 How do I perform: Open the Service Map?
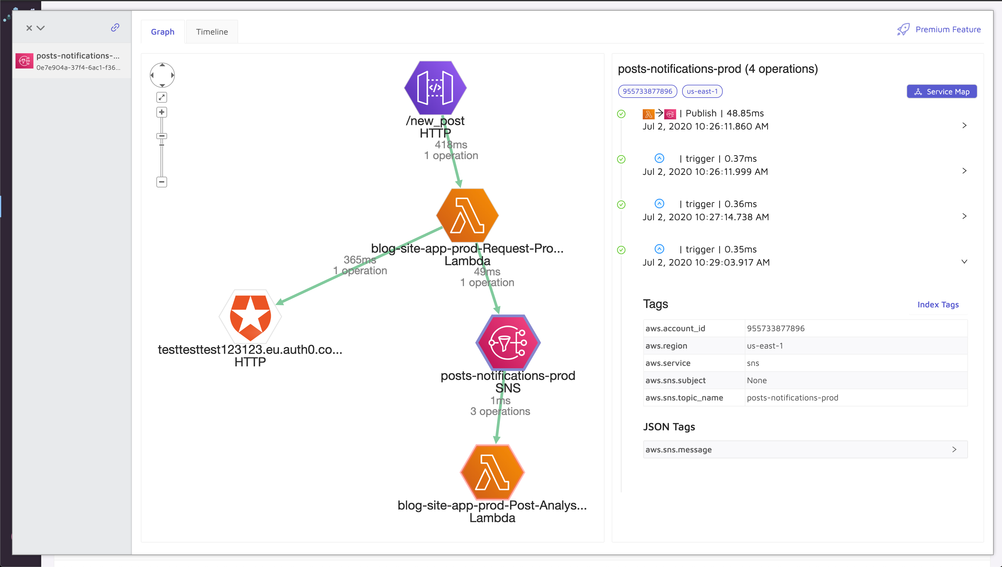tap(942, 92)
